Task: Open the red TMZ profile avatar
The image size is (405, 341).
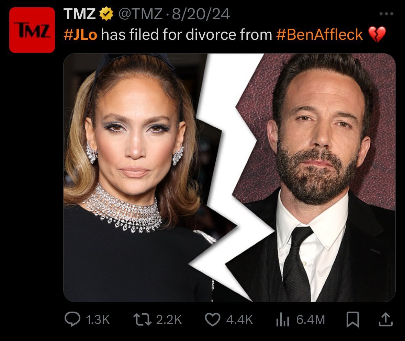Action: coord(32,30)
